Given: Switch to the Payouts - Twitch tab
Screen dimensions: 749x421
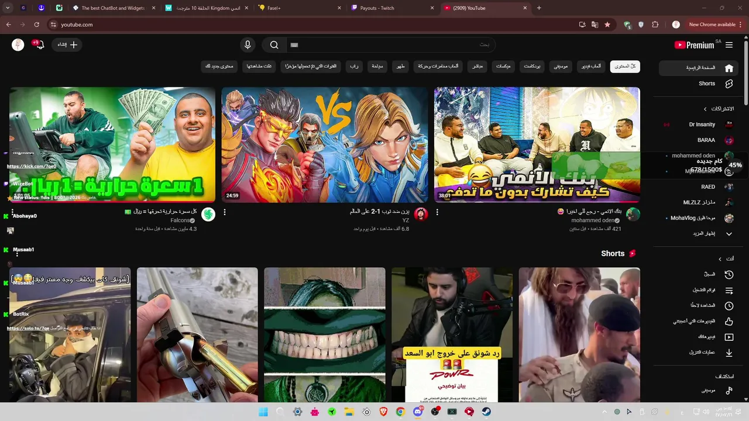Looking at the screenshot, I should tap(393, 8).
